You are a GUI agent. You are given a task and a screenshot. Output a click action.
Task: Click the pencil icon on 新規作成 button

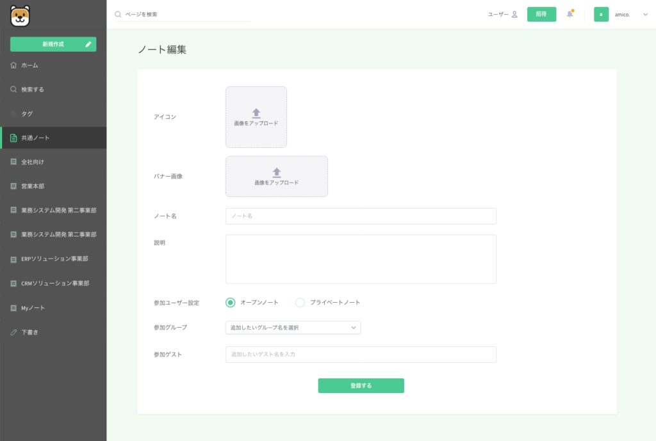coord(88,44)
